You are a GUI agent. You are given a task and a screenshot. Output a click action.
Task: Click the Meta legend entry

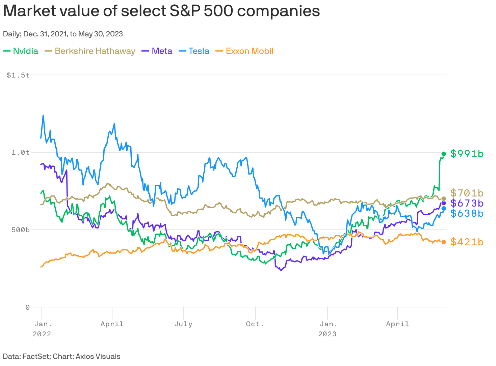point(162,51)
